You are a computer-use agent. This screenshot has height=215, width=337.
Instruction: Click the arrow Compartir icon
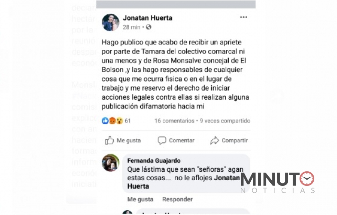coord(215,140)
